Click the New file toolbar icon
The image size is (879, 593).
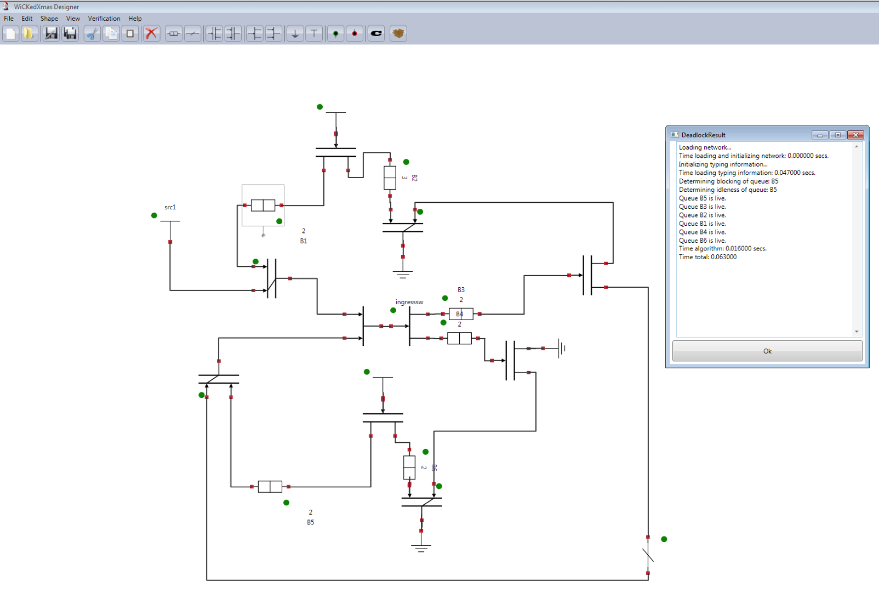[10, 33]
